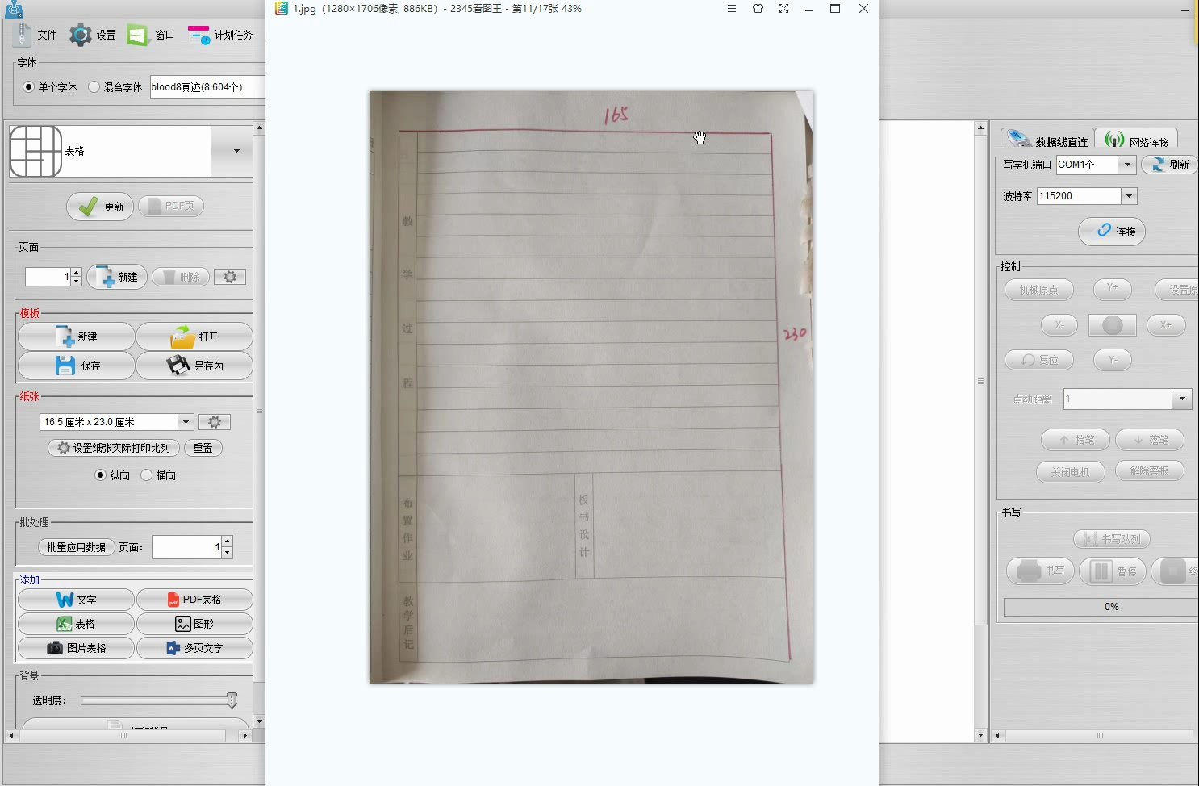Click the 暂停 pause button
This screenshot has height=786, width=1199.
(1113, 571)
